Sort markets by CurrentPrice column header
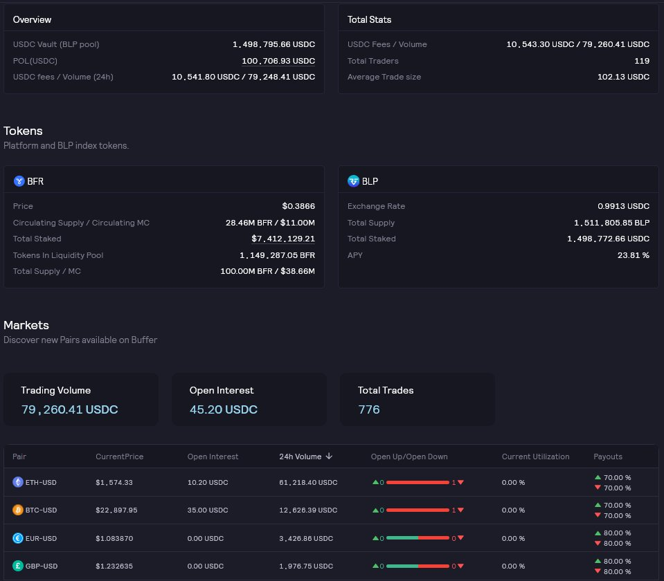Screen dimensions: 664x581 [x=119, y=456]
